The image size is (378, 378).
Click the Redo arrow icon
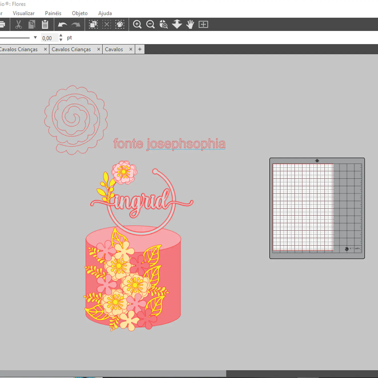point(76,24)
